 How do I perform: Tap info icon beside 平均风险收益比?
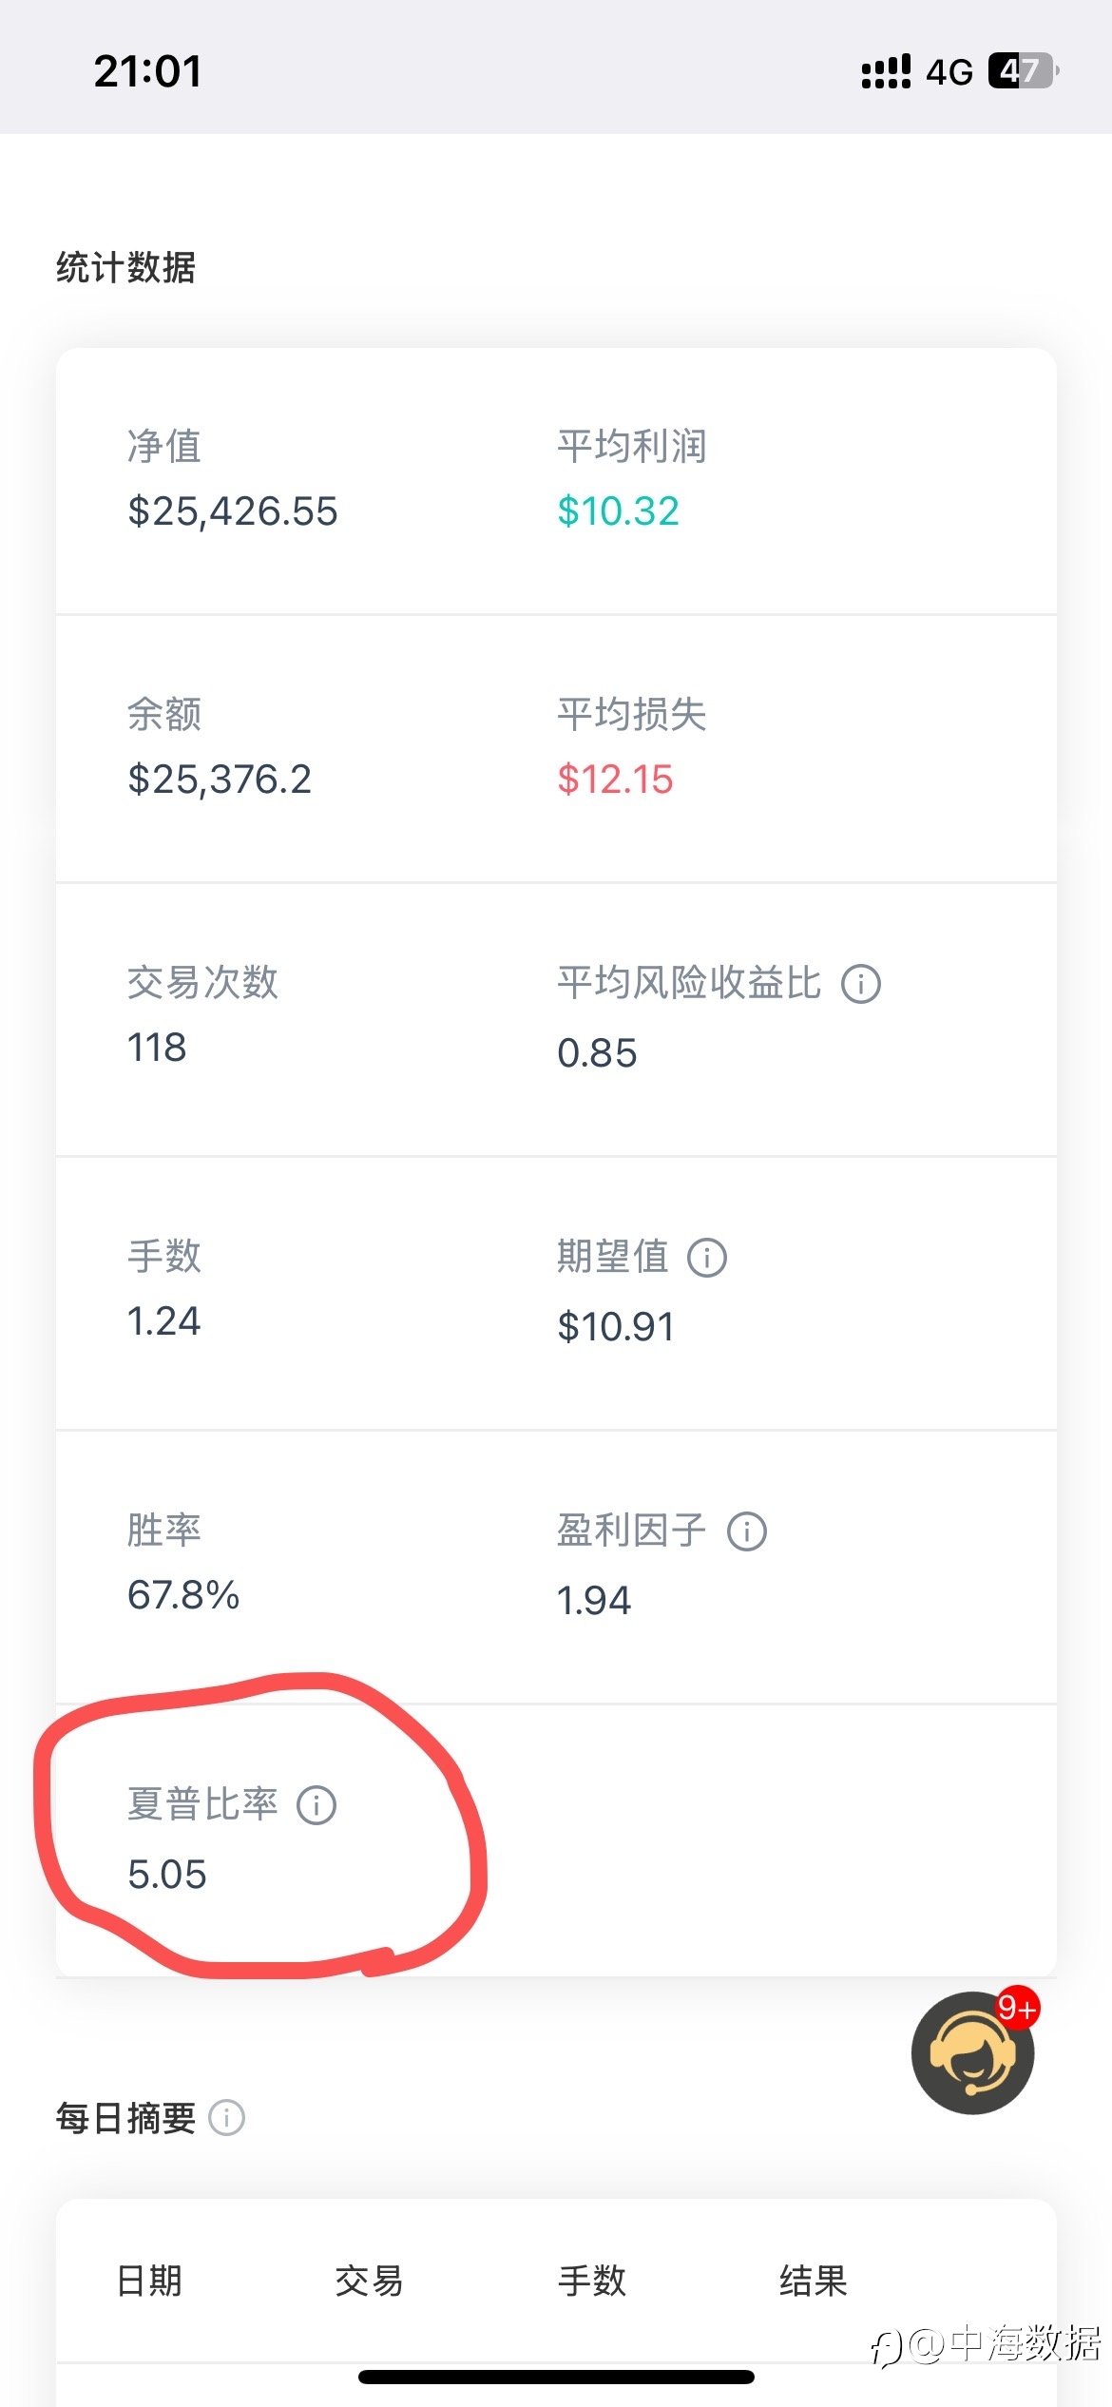click(861, 983)
